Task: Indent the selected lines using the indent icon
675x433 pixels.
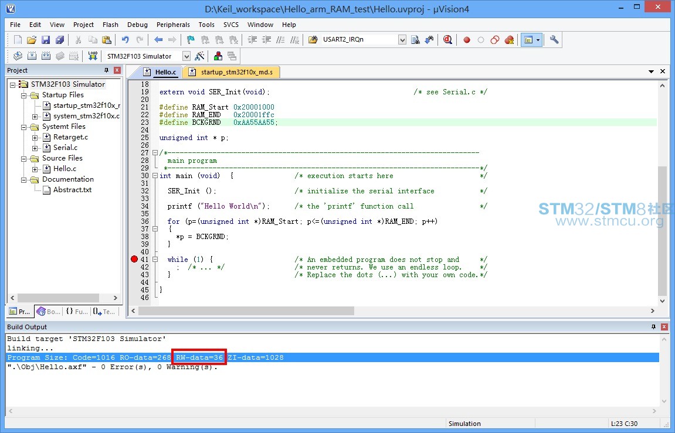Action: [x=253, y=40]
